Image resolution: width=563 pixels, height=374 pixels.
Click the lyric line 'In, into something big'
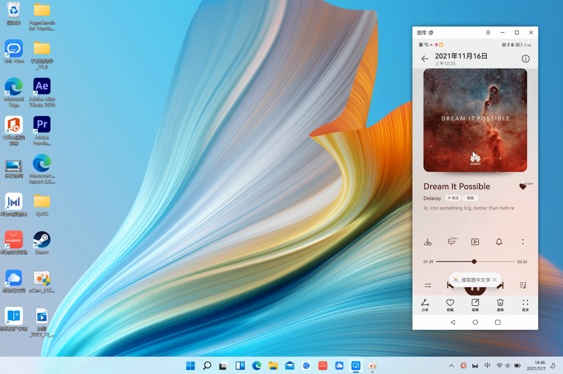point(469,208)
